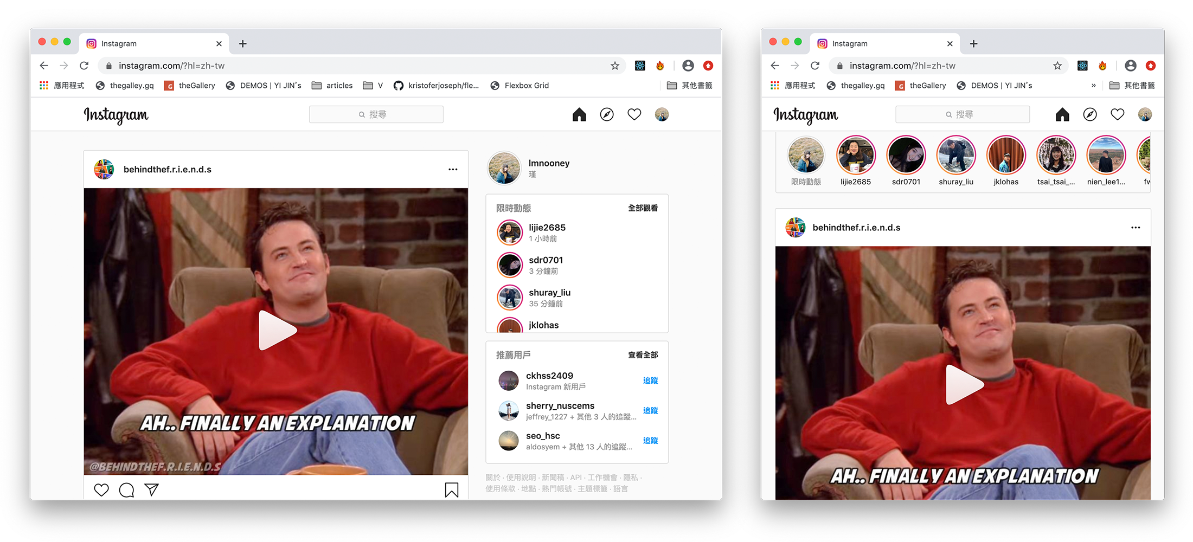The height and width of the screenshot is (542, 1193).
Task: Click red update icon in left window toolbar
Action: click(708, 66)
